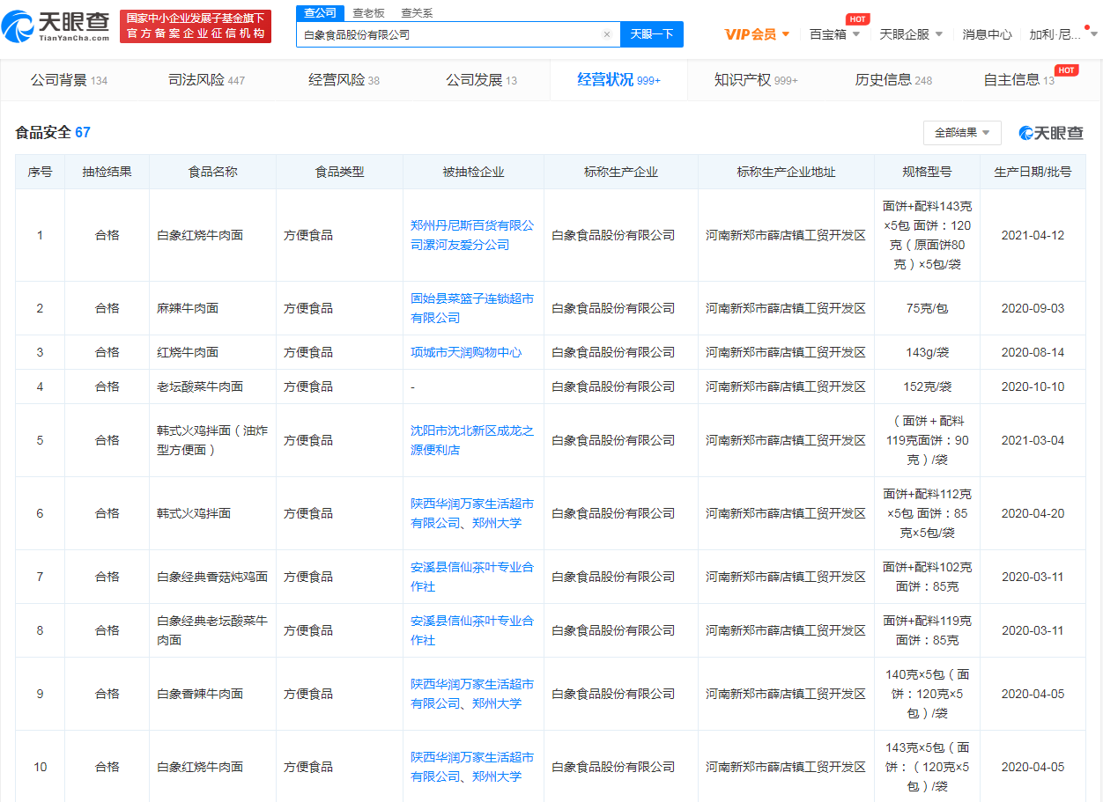Select the 查老板 search tab

click(x=368, y=12)
